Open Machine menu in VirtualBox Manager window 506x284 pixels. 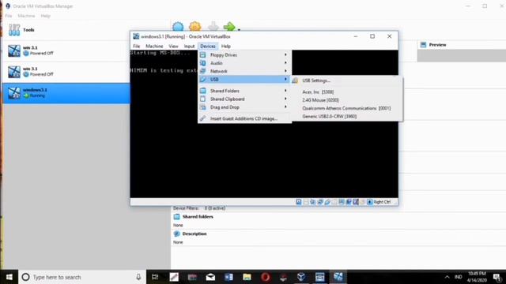[26, 16]
